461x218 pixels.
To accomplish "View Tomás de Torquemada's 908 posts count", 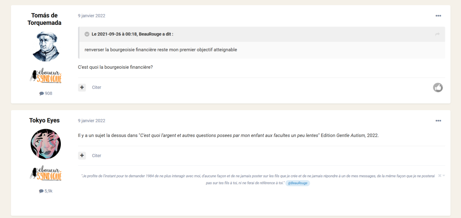I will point(46,94).
